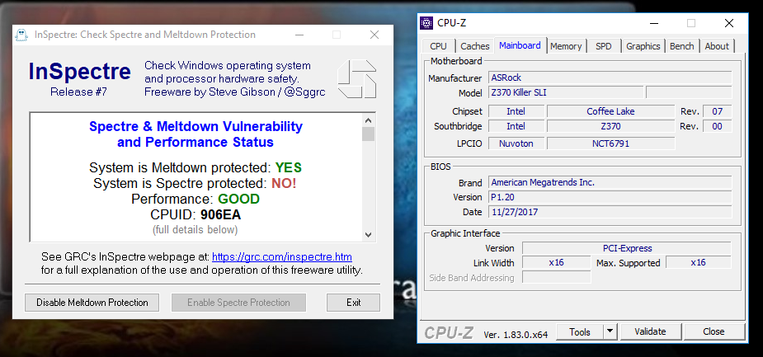This screenshot has height=357, width=763.
Task: Click the InSpectre ghost icon in title bar
Action: click(x=21, y=35)
